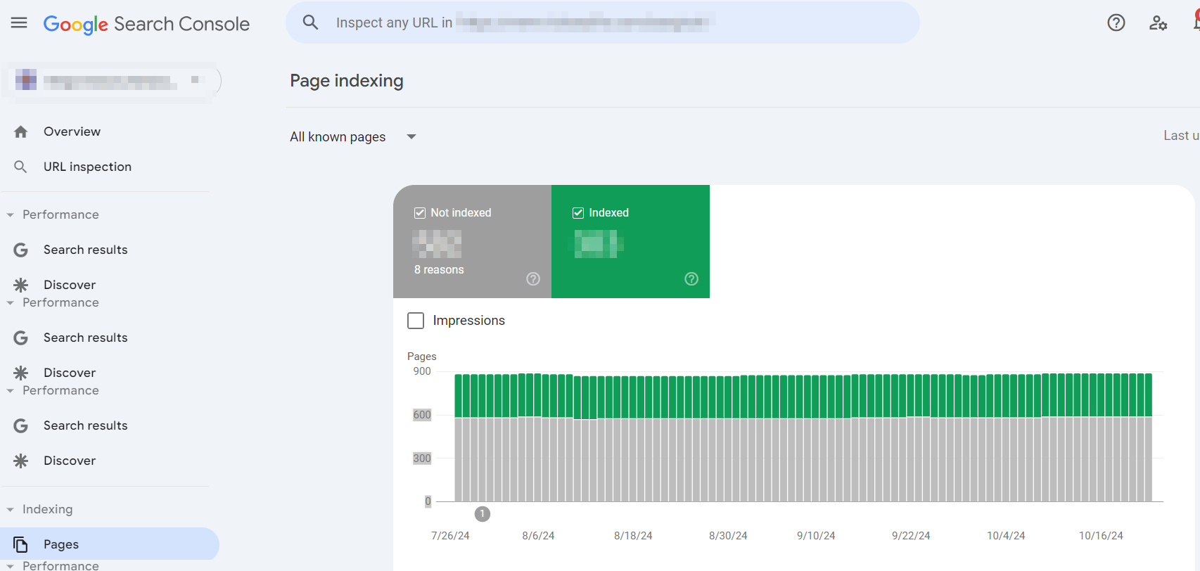Click the 8/18/24 date label
The image size is (1200, 571).
[633, 536]
